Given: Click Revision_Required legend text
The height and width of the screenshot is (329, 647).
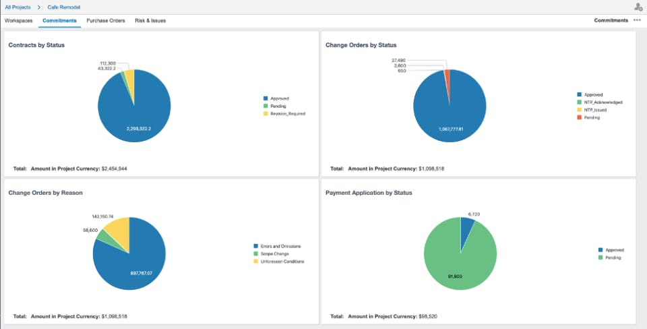Looking at the screenshot, I should click(x=288, y=113).
